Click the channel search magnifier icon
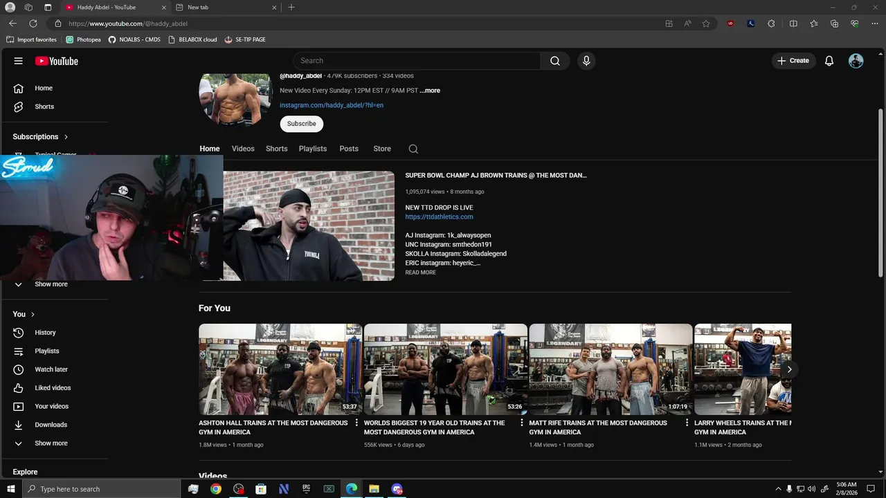This screenshot has width=886, height=498. 413,149
